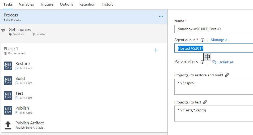Open the Triggers tab
Viewport: 253px width, 135px height.
click(x=47, y=4)
